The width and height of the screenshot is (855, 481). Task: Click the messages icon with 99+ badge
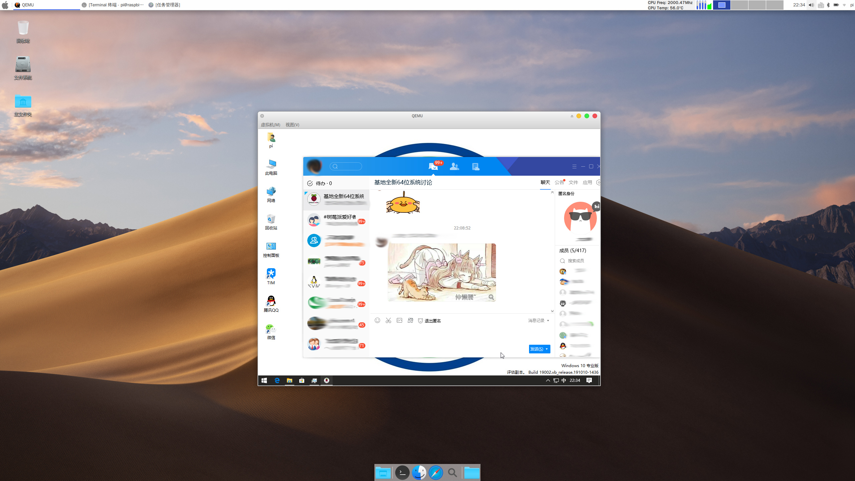[x=433, y=166]
